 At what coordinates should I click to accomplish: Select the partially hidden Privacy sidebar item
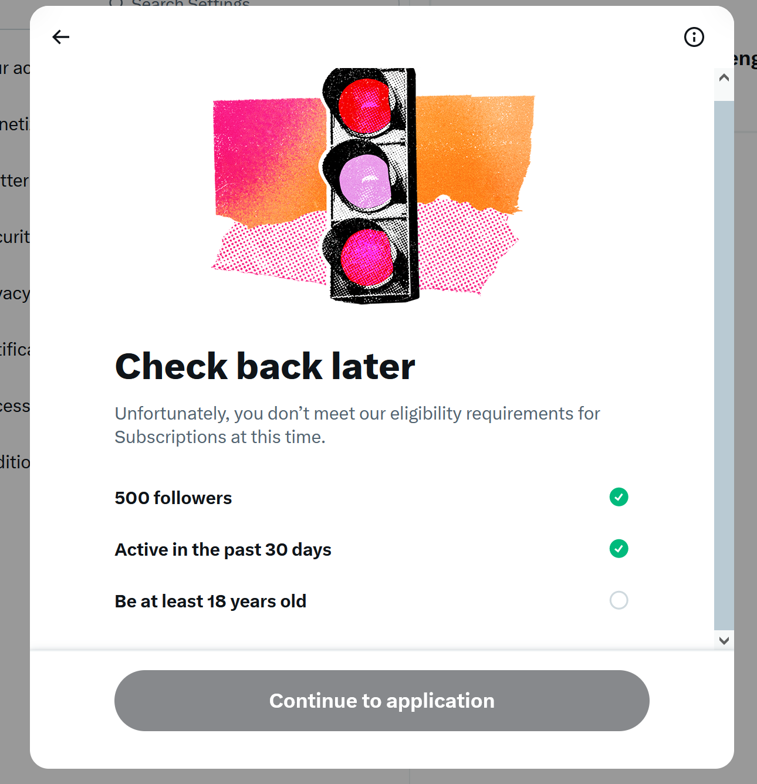(15, 293)
